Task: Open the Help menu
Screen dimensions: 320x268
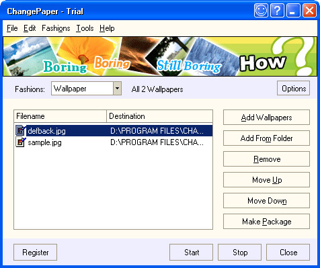Action: pyautogui.click(x=107, y=28)
